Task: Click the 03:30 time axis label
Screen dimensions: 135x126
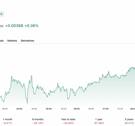Action: click(x=5, y=109)
